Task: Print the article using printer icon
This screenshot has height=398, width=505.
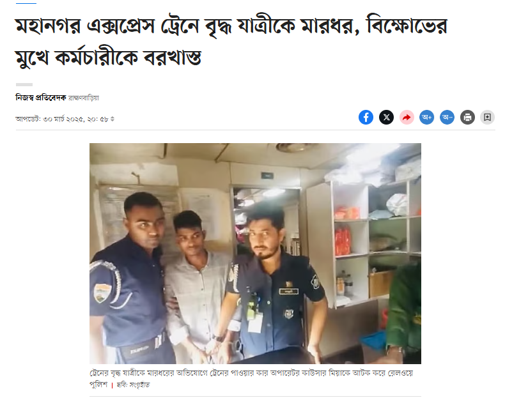Action: pyautogui.click(x=468, y=117)
